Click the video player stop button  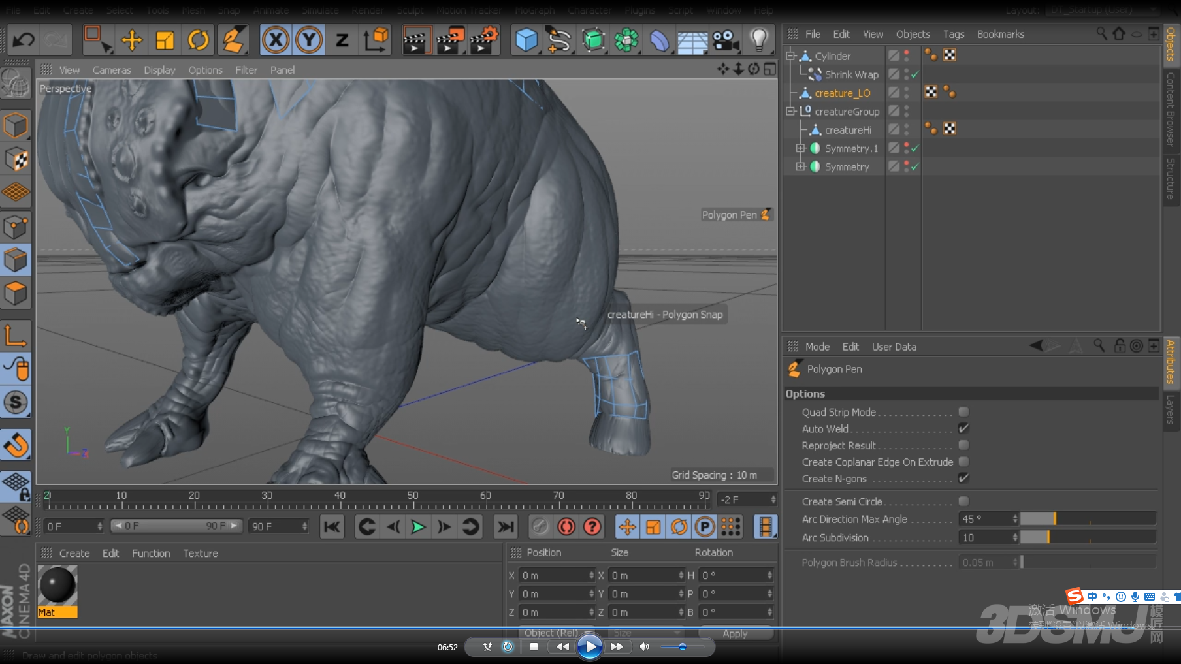click(x=534, y=647)
